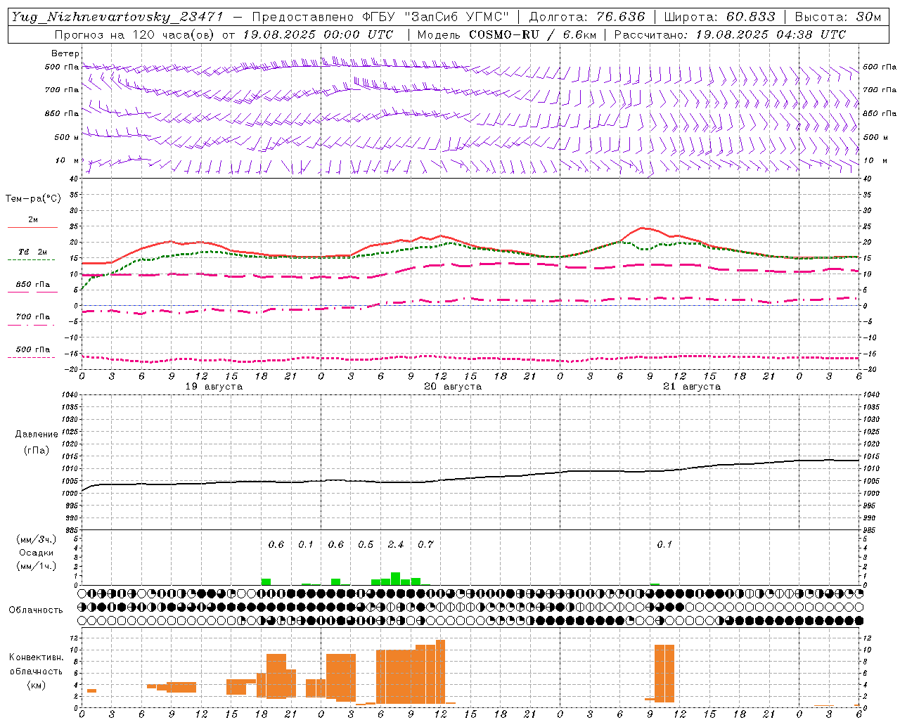Click the station title Yug_Nizhnevartovsky_23471
900x720 pixels.
coord(117,17)
